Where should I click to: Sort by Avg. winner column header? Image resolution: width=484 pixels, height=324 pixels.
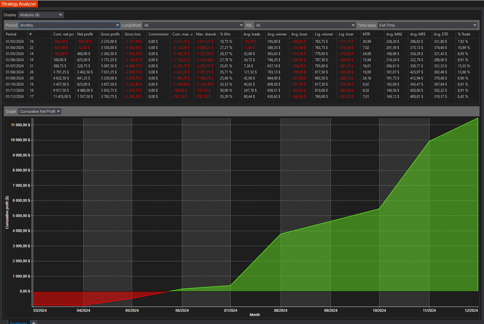click(277, 34)
